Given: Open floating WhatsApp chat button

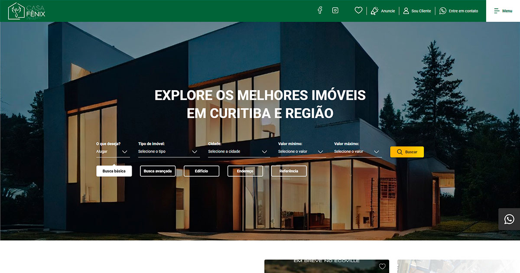Looking at the screenshot, I should tap(509, 219).
